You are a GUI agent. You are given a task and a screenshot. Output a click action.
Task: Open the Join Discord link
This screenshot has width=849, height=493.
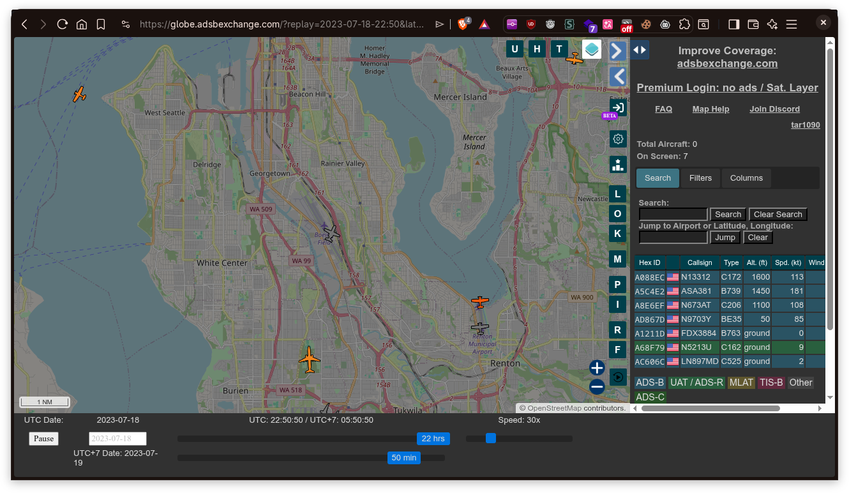coord(774,109)
